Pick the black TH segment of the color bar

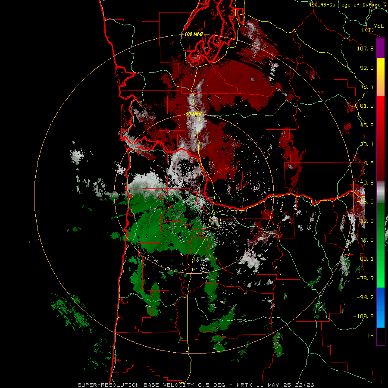381,336
